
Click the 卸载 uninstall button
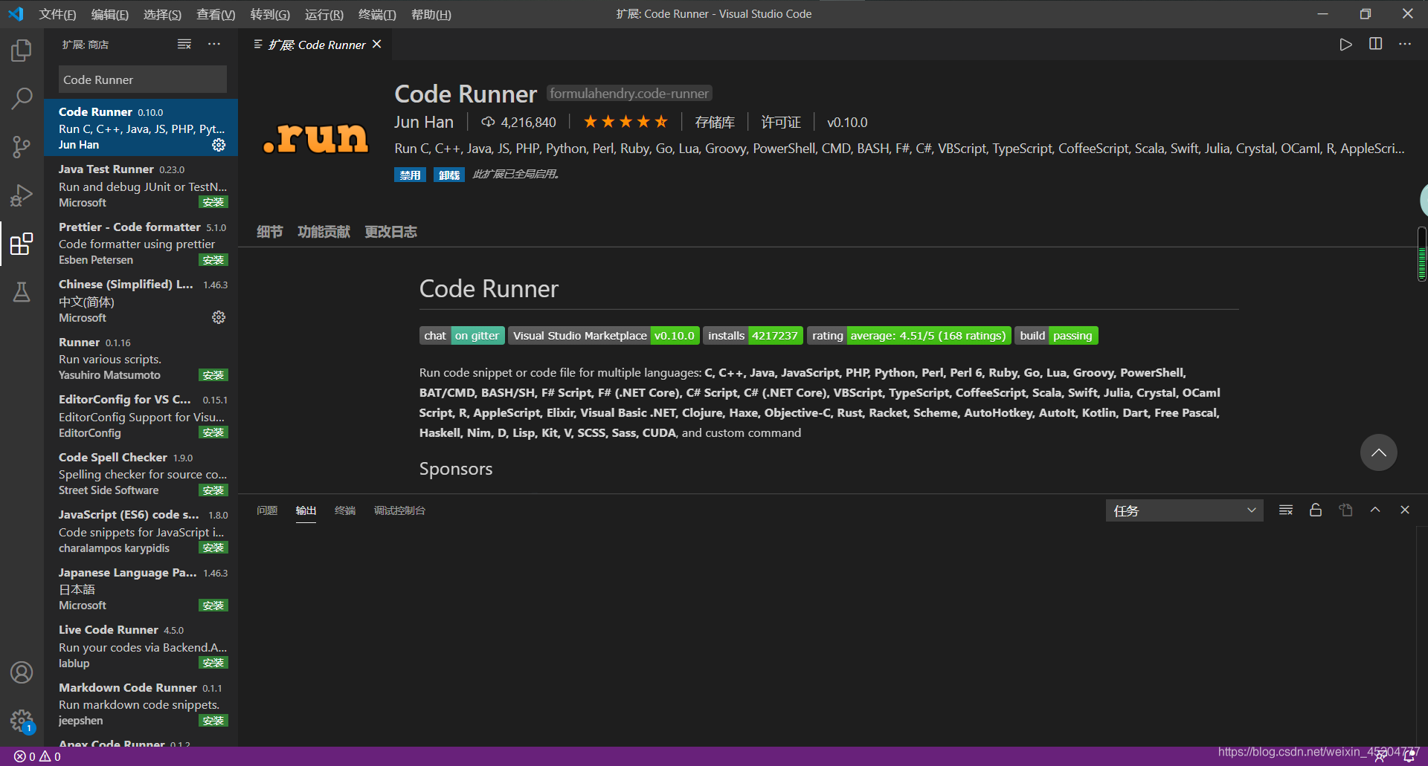(x=448, y=175)
